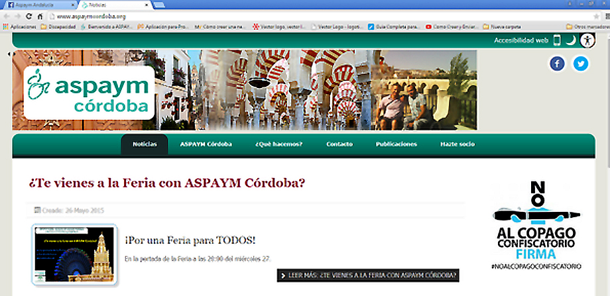Image resolution: width=610 pixels, height=296 pixels.
Task: Open the Bienvenido a ASPAY bookmark
Action: (105, 26)
